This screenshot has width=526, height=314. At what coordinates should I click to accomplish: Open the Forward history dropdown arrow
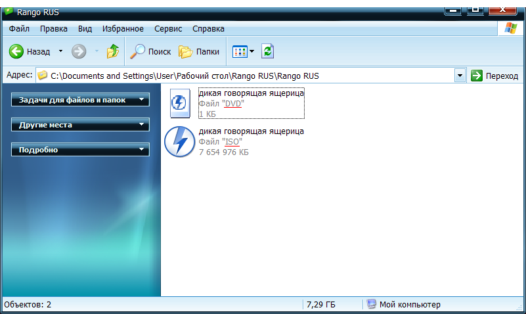97,51
